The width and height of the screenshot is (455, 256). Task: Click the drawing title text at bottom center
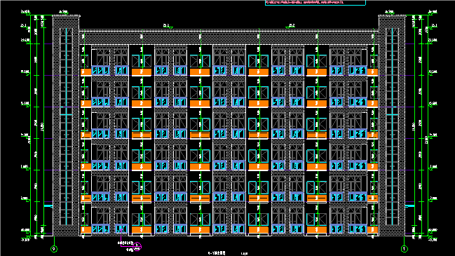point(217,253)
